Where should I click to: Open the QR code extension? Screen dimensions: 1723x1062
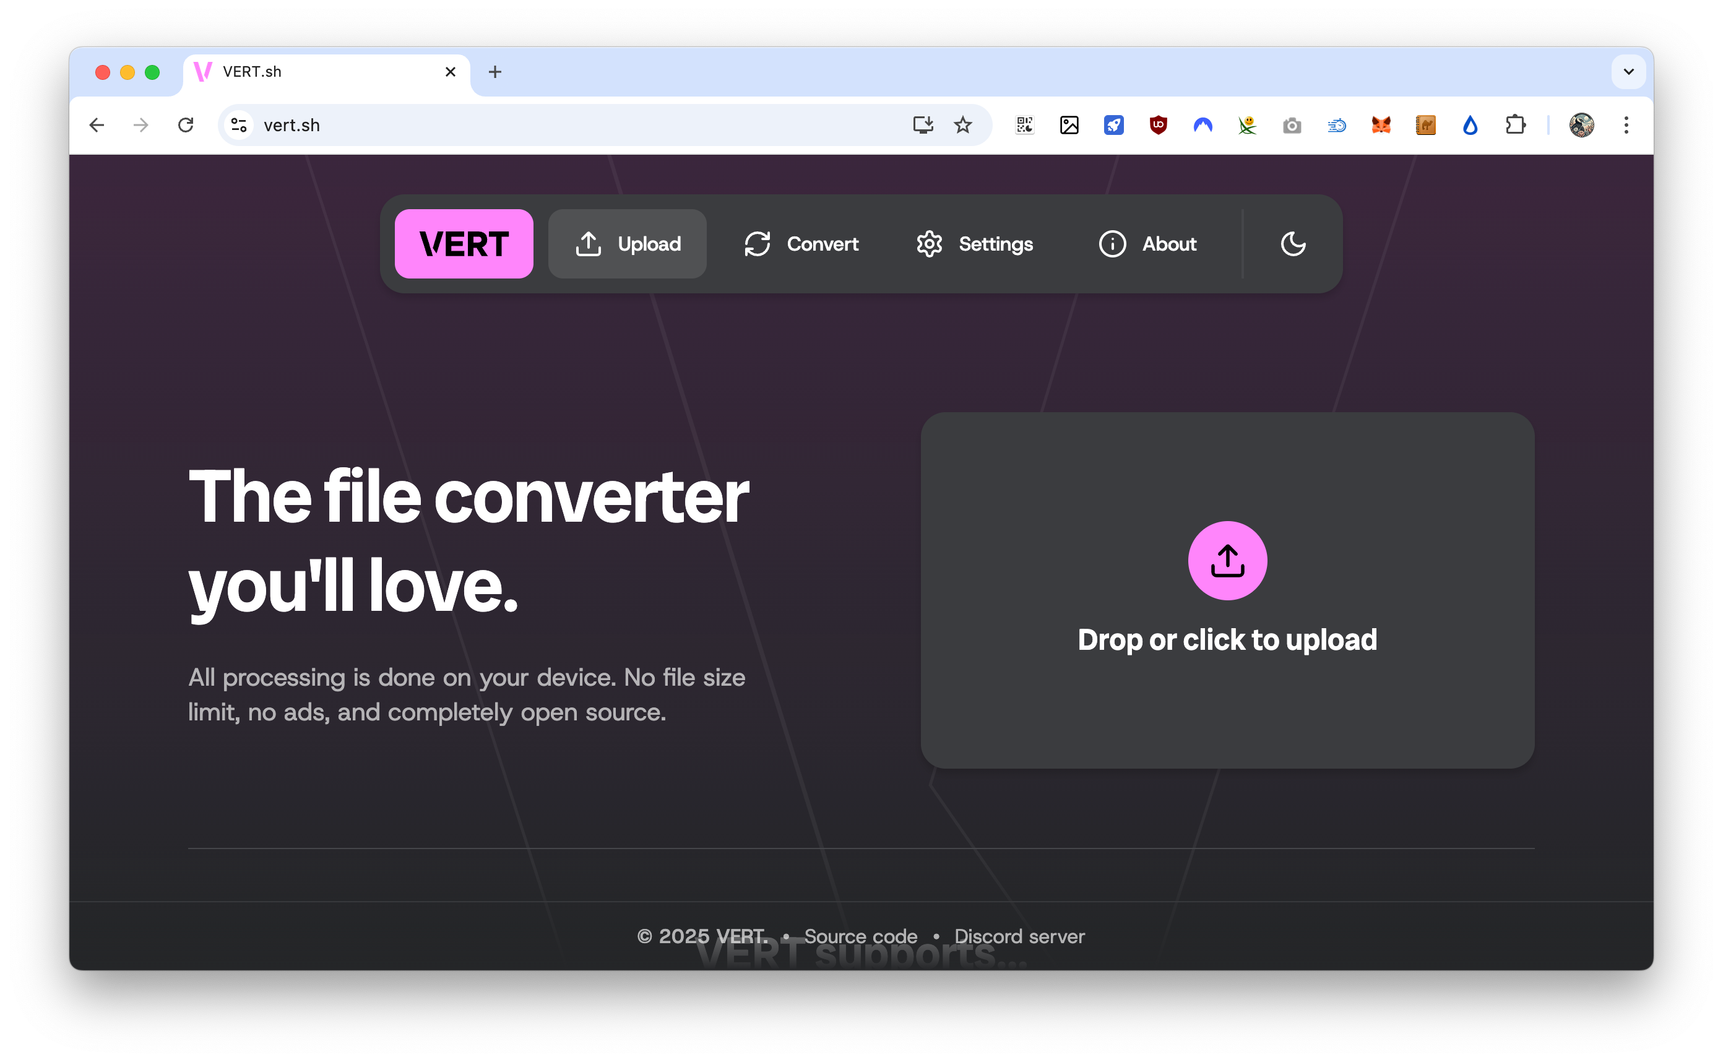1025,125
